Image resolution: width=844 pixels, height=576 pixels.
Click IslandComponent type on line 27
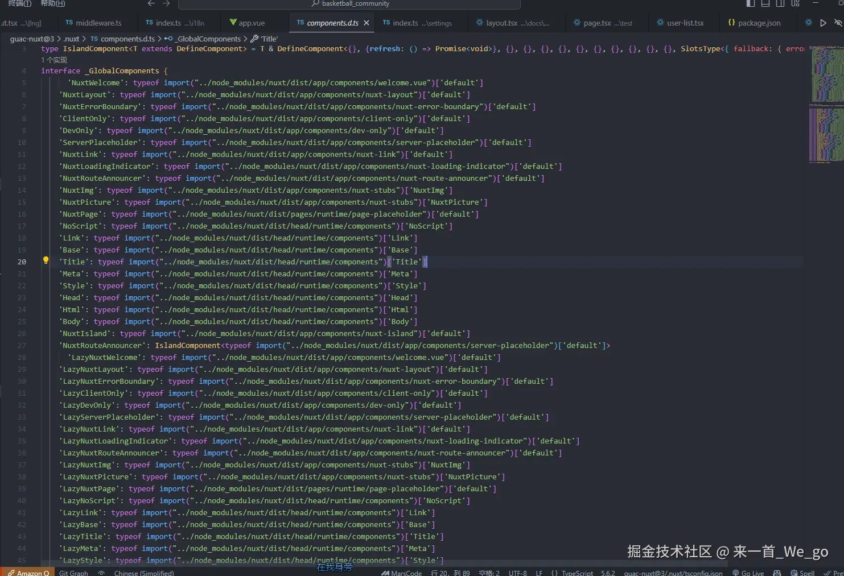188,346
